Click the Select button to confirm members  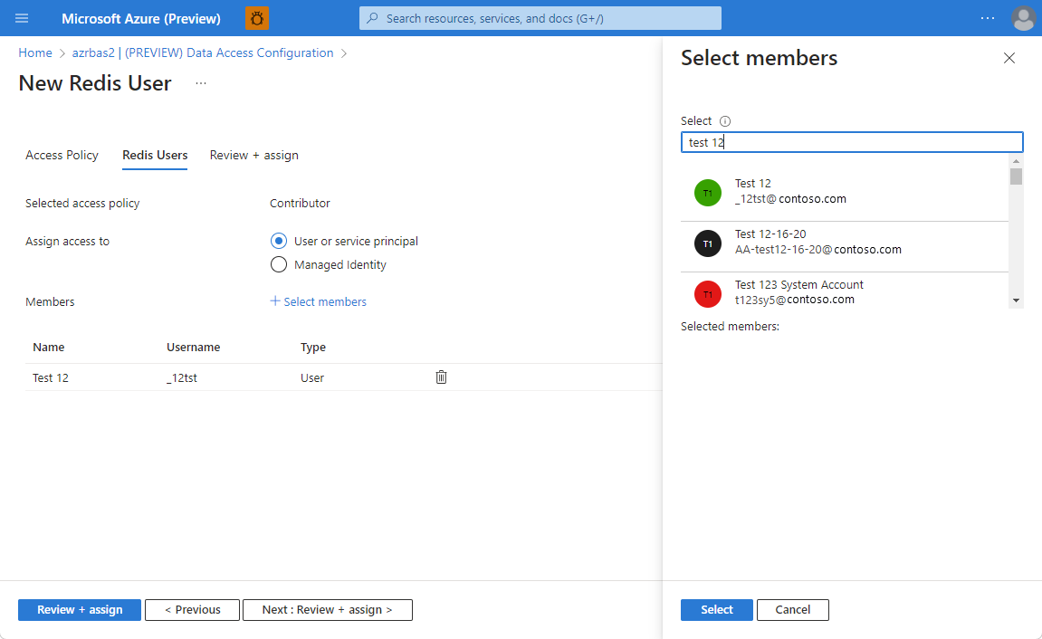click(x=716, y=609)
